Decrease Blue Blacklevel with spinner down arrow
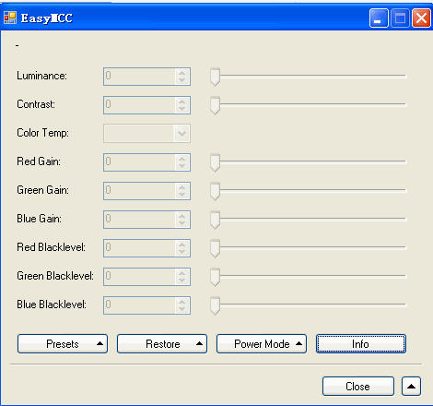This screenshot has height=406, width=433. point(182,309)
